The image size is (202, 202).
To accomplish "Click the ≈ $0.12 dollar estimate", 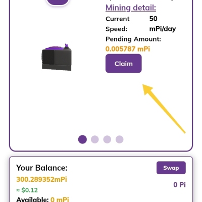I will (x=27, y=190).
